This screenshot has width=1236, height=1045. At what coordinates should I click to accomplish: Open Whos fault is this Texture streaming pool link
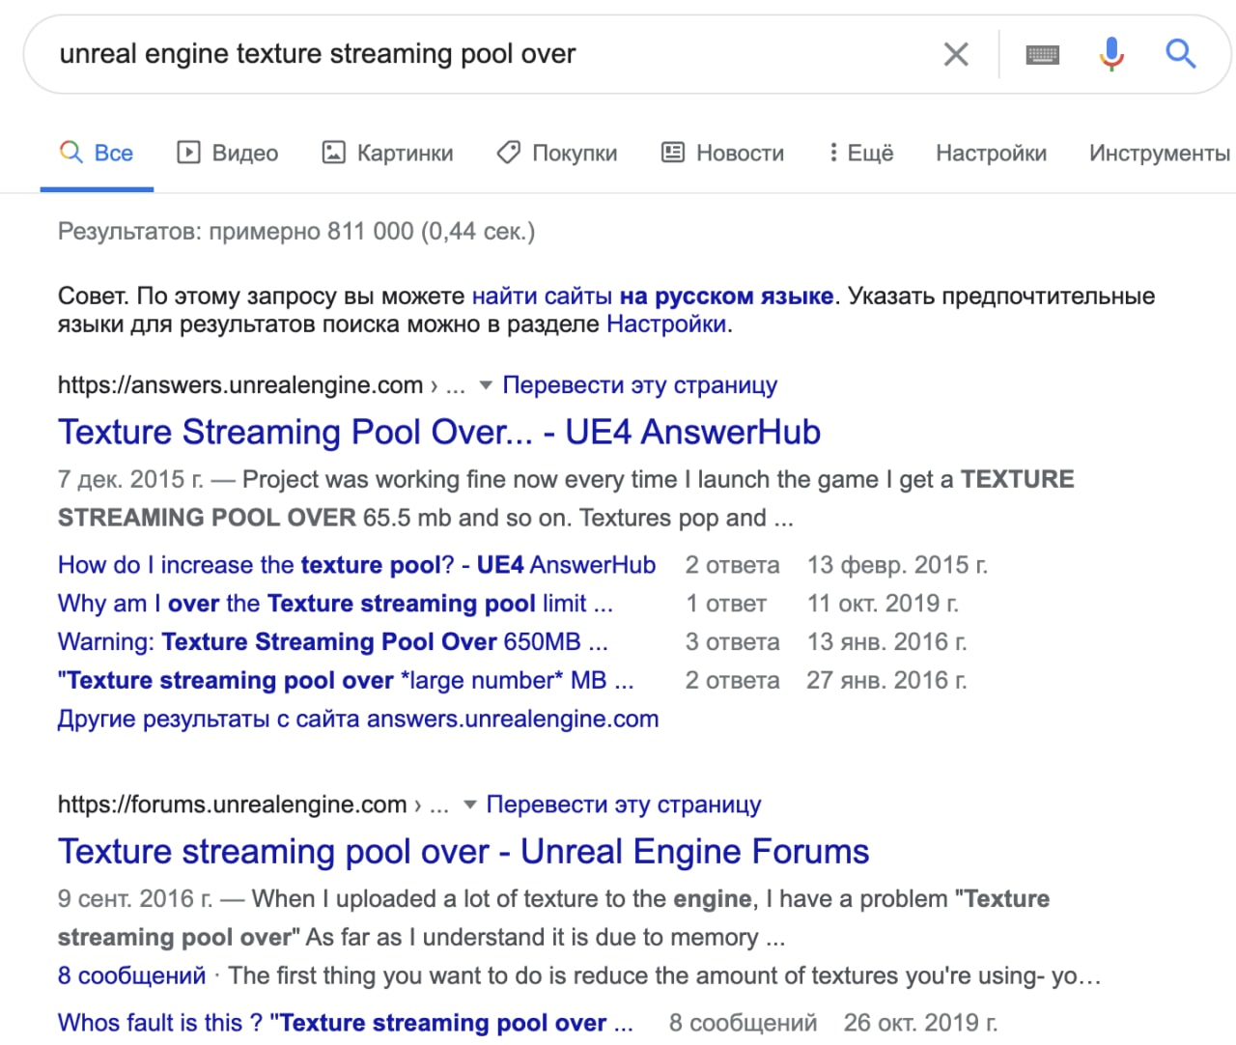pyautogui.click(x=346, y=1023)
